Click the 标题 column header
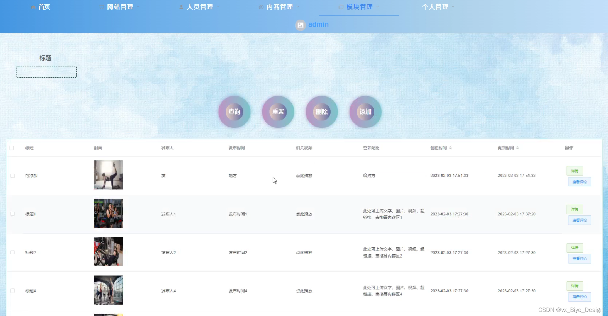608x316 pixels. pyautogui.click(x=29, y=148)
